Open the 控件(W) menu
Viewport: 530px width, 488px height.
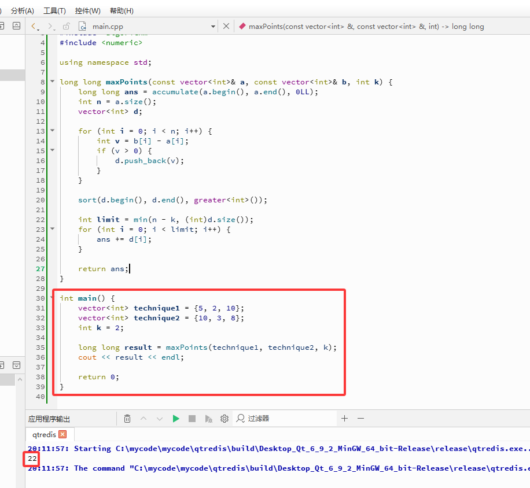coord(87,11)
